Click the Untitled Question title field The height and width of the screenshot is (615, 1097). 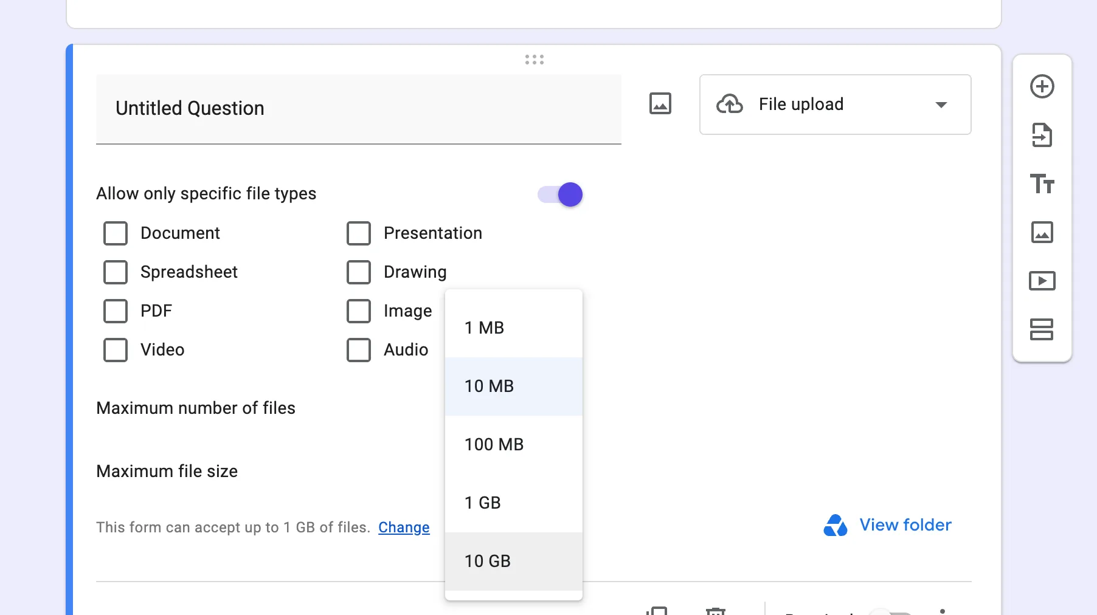pos(359,109)
